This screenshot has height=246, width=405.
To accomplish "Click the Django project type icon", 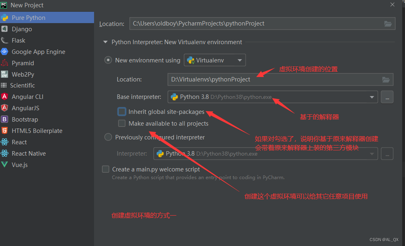I will (4, 29).
